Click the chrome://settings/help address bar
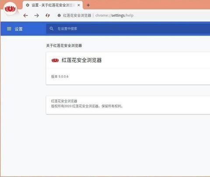The width and height of the screenshot is (210, 177). point(115,15)
